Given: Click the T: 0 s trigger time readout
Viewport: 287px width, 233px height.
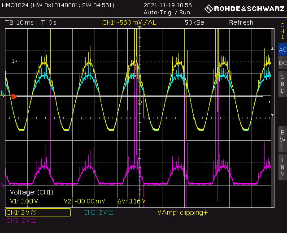Looking at the screenshot, I should click(x=48, y=22).
